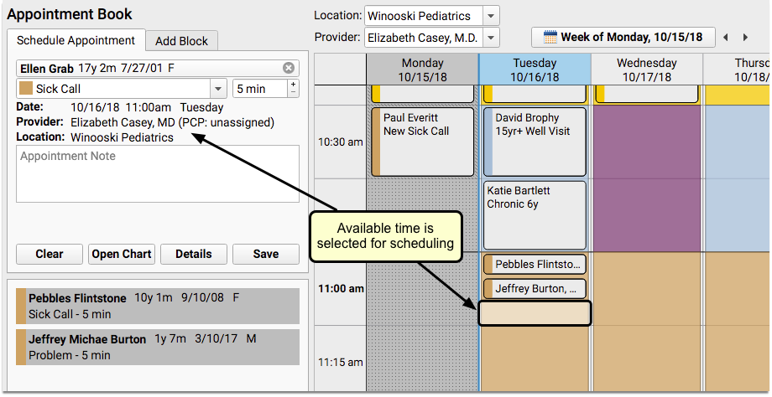Screen dimensions: 772x397
Task: Select Jeffrey Michae Burton list entry
Action: pos(157,347)
